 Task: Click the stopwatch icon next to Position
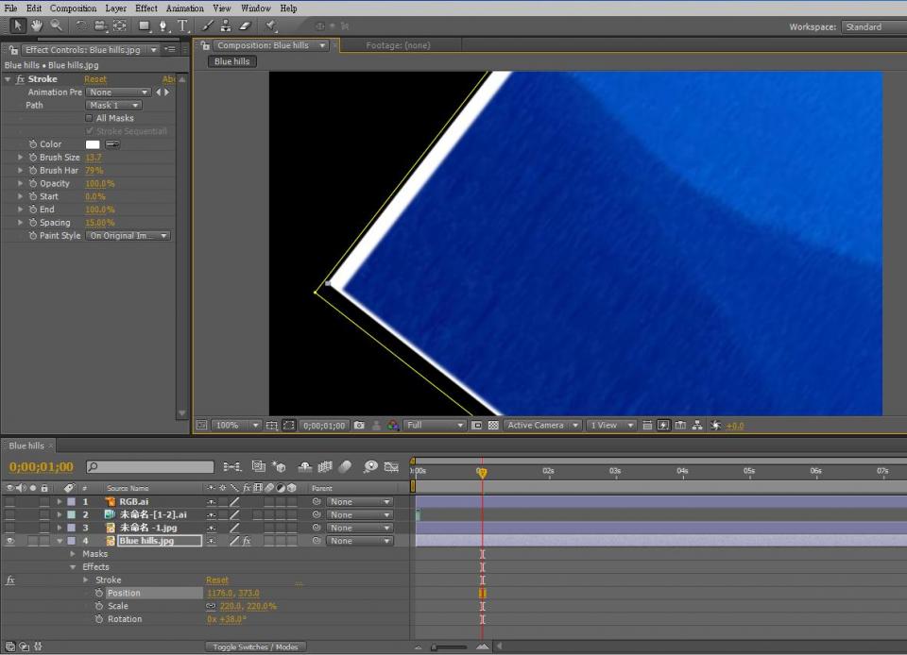(x=98, y=594)
